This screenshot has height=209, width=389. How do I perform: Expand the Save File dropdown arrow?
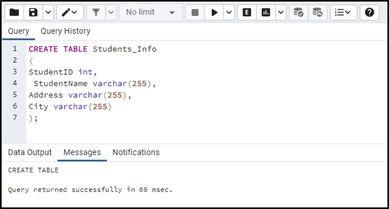pyautogui.click(x=48, y=13)
